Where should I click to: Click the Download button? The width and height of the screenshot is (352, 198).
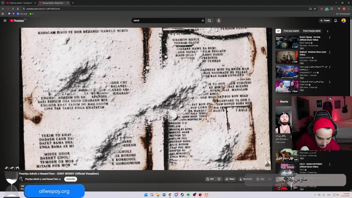point(246,179)
